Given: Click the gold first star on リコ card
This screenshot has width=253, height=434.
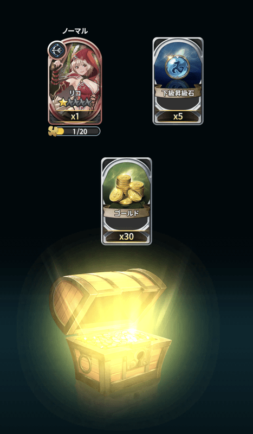Looking at the screenshot, I should click(63, 103).
